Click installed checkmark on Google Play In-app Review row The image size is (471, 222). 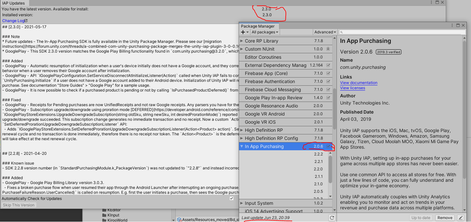pos(328,98)
